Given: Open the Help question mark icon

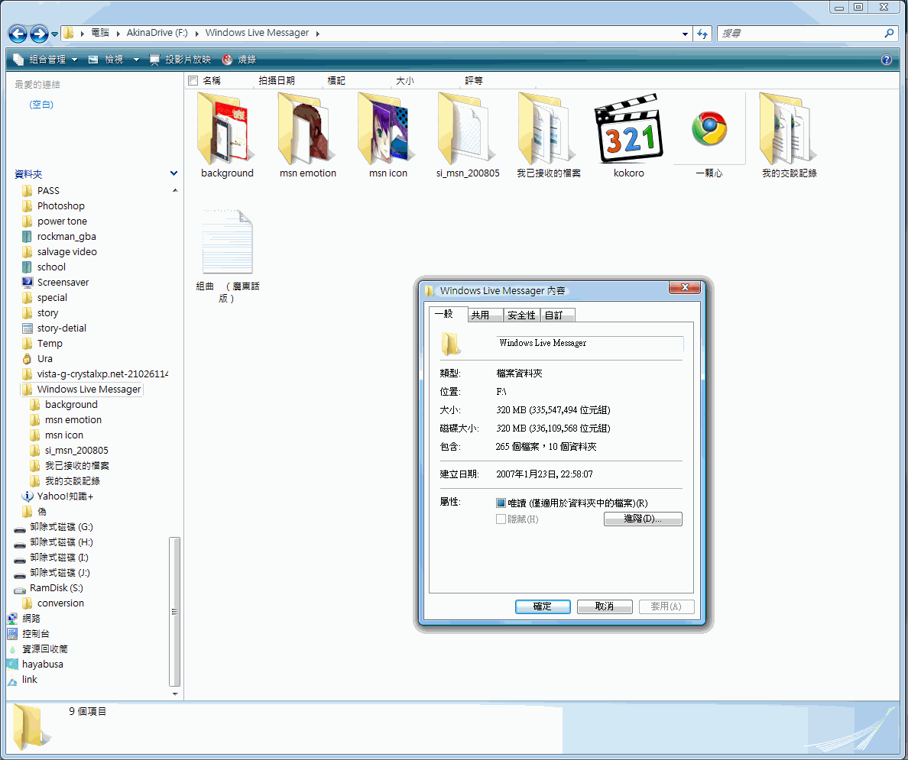Looking at the screenshot, I should [887, 60].
